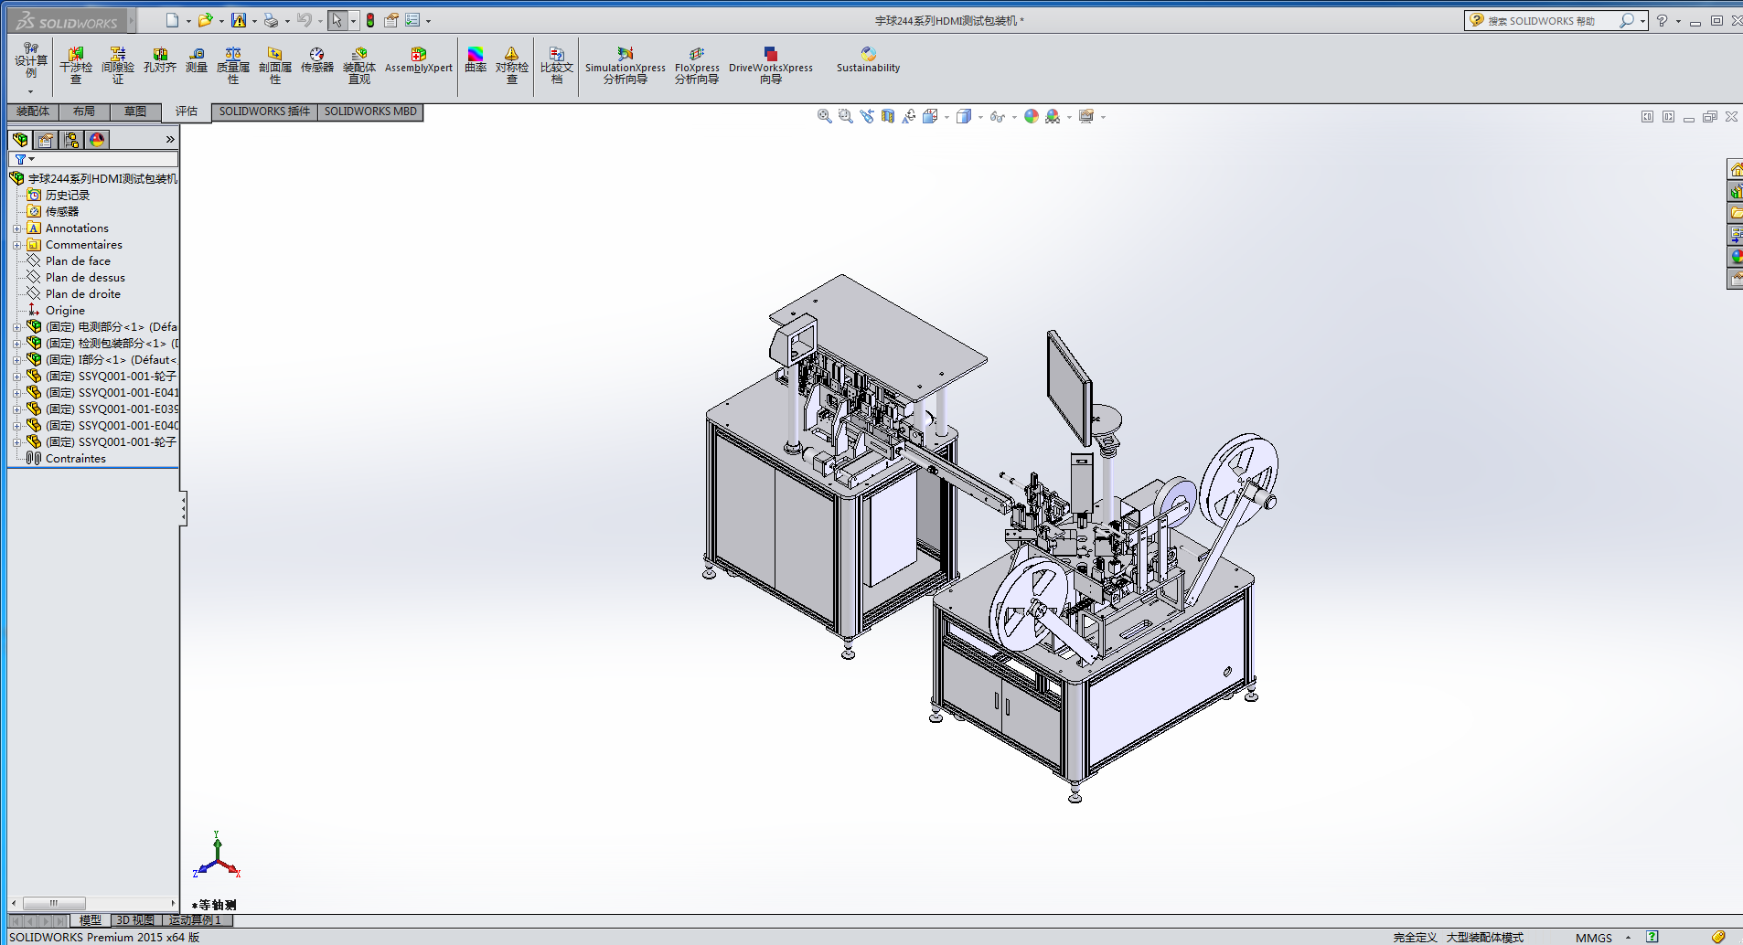Screen dimensions: 1743x945
Task: Launch the AssemblyXpert tool
Action: point(418,60)
